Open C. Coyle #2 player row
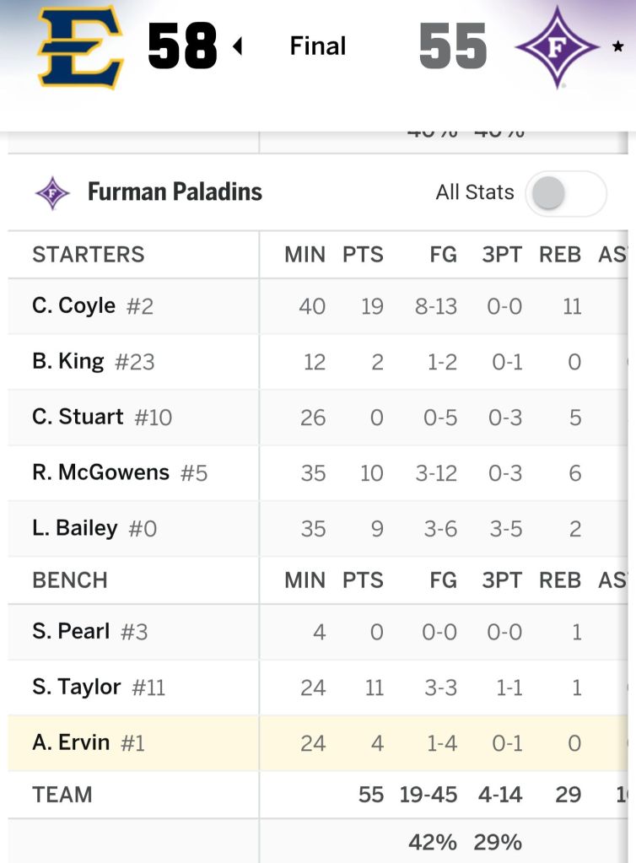636x863 pixels. pos(93,306)
